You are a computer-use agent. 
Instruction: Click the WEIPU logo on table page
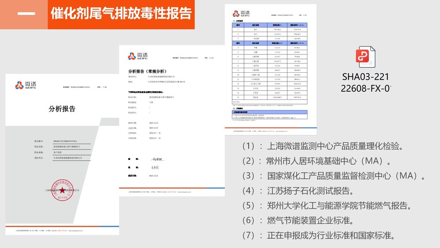[x=241, y=13]
